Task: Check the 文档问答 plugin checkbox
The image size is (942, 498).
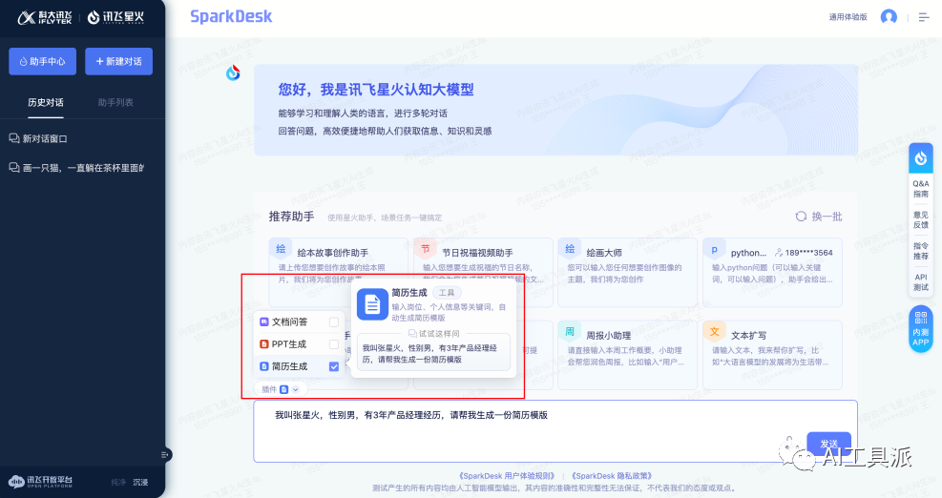Action: 334,322
